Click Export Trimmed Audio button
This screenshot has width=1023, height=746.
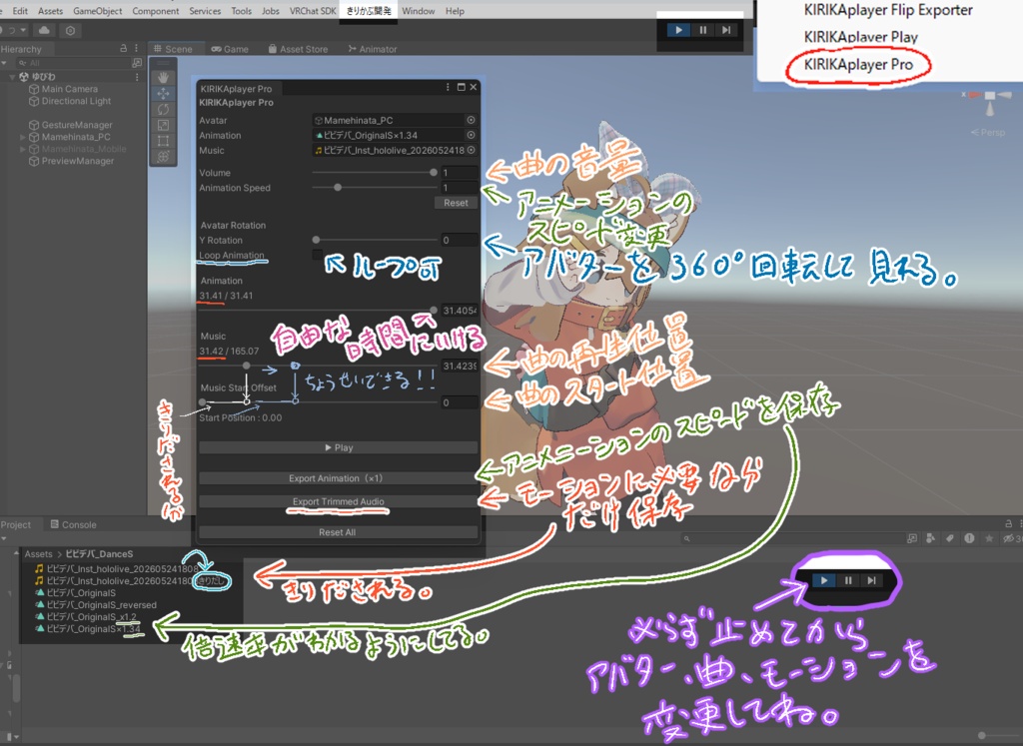[x=338, y=501]
